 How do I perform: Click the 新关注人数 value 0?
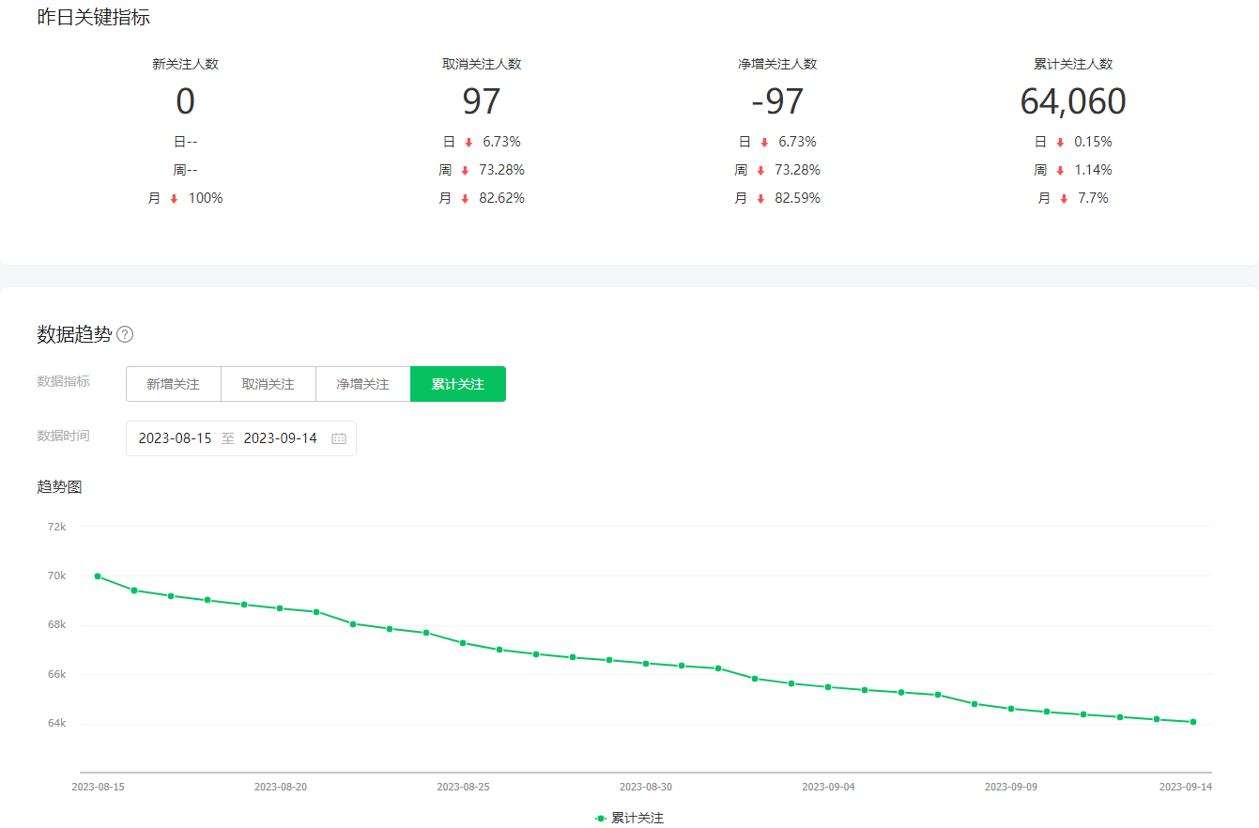[x=185, y=101]
